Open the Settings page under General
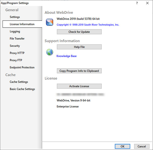Viewport: 153px width, 150px height. click(x=15, y=17)
